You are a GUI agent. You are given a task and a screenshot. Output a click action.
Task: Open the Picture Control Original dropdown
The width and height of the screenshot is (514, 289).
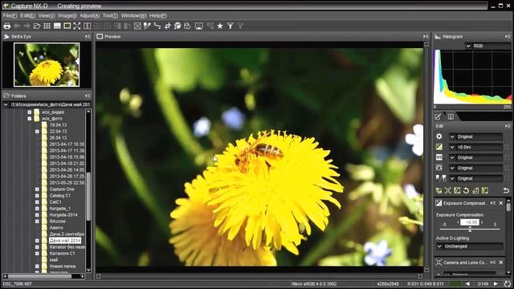tap(475, 136)
